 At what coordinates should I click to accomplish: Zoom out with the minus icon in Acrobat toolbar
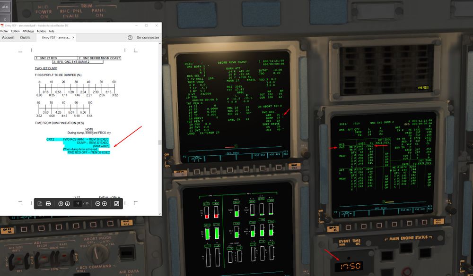[x=97, y=204]
